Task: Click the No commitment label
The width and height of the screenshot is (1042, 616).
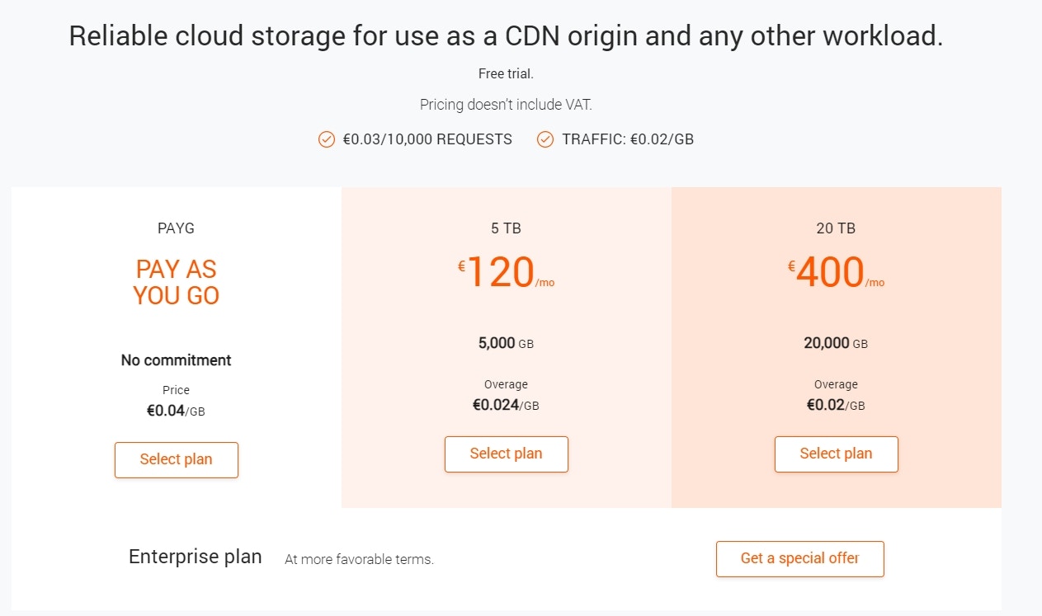Action: point(176,360)
